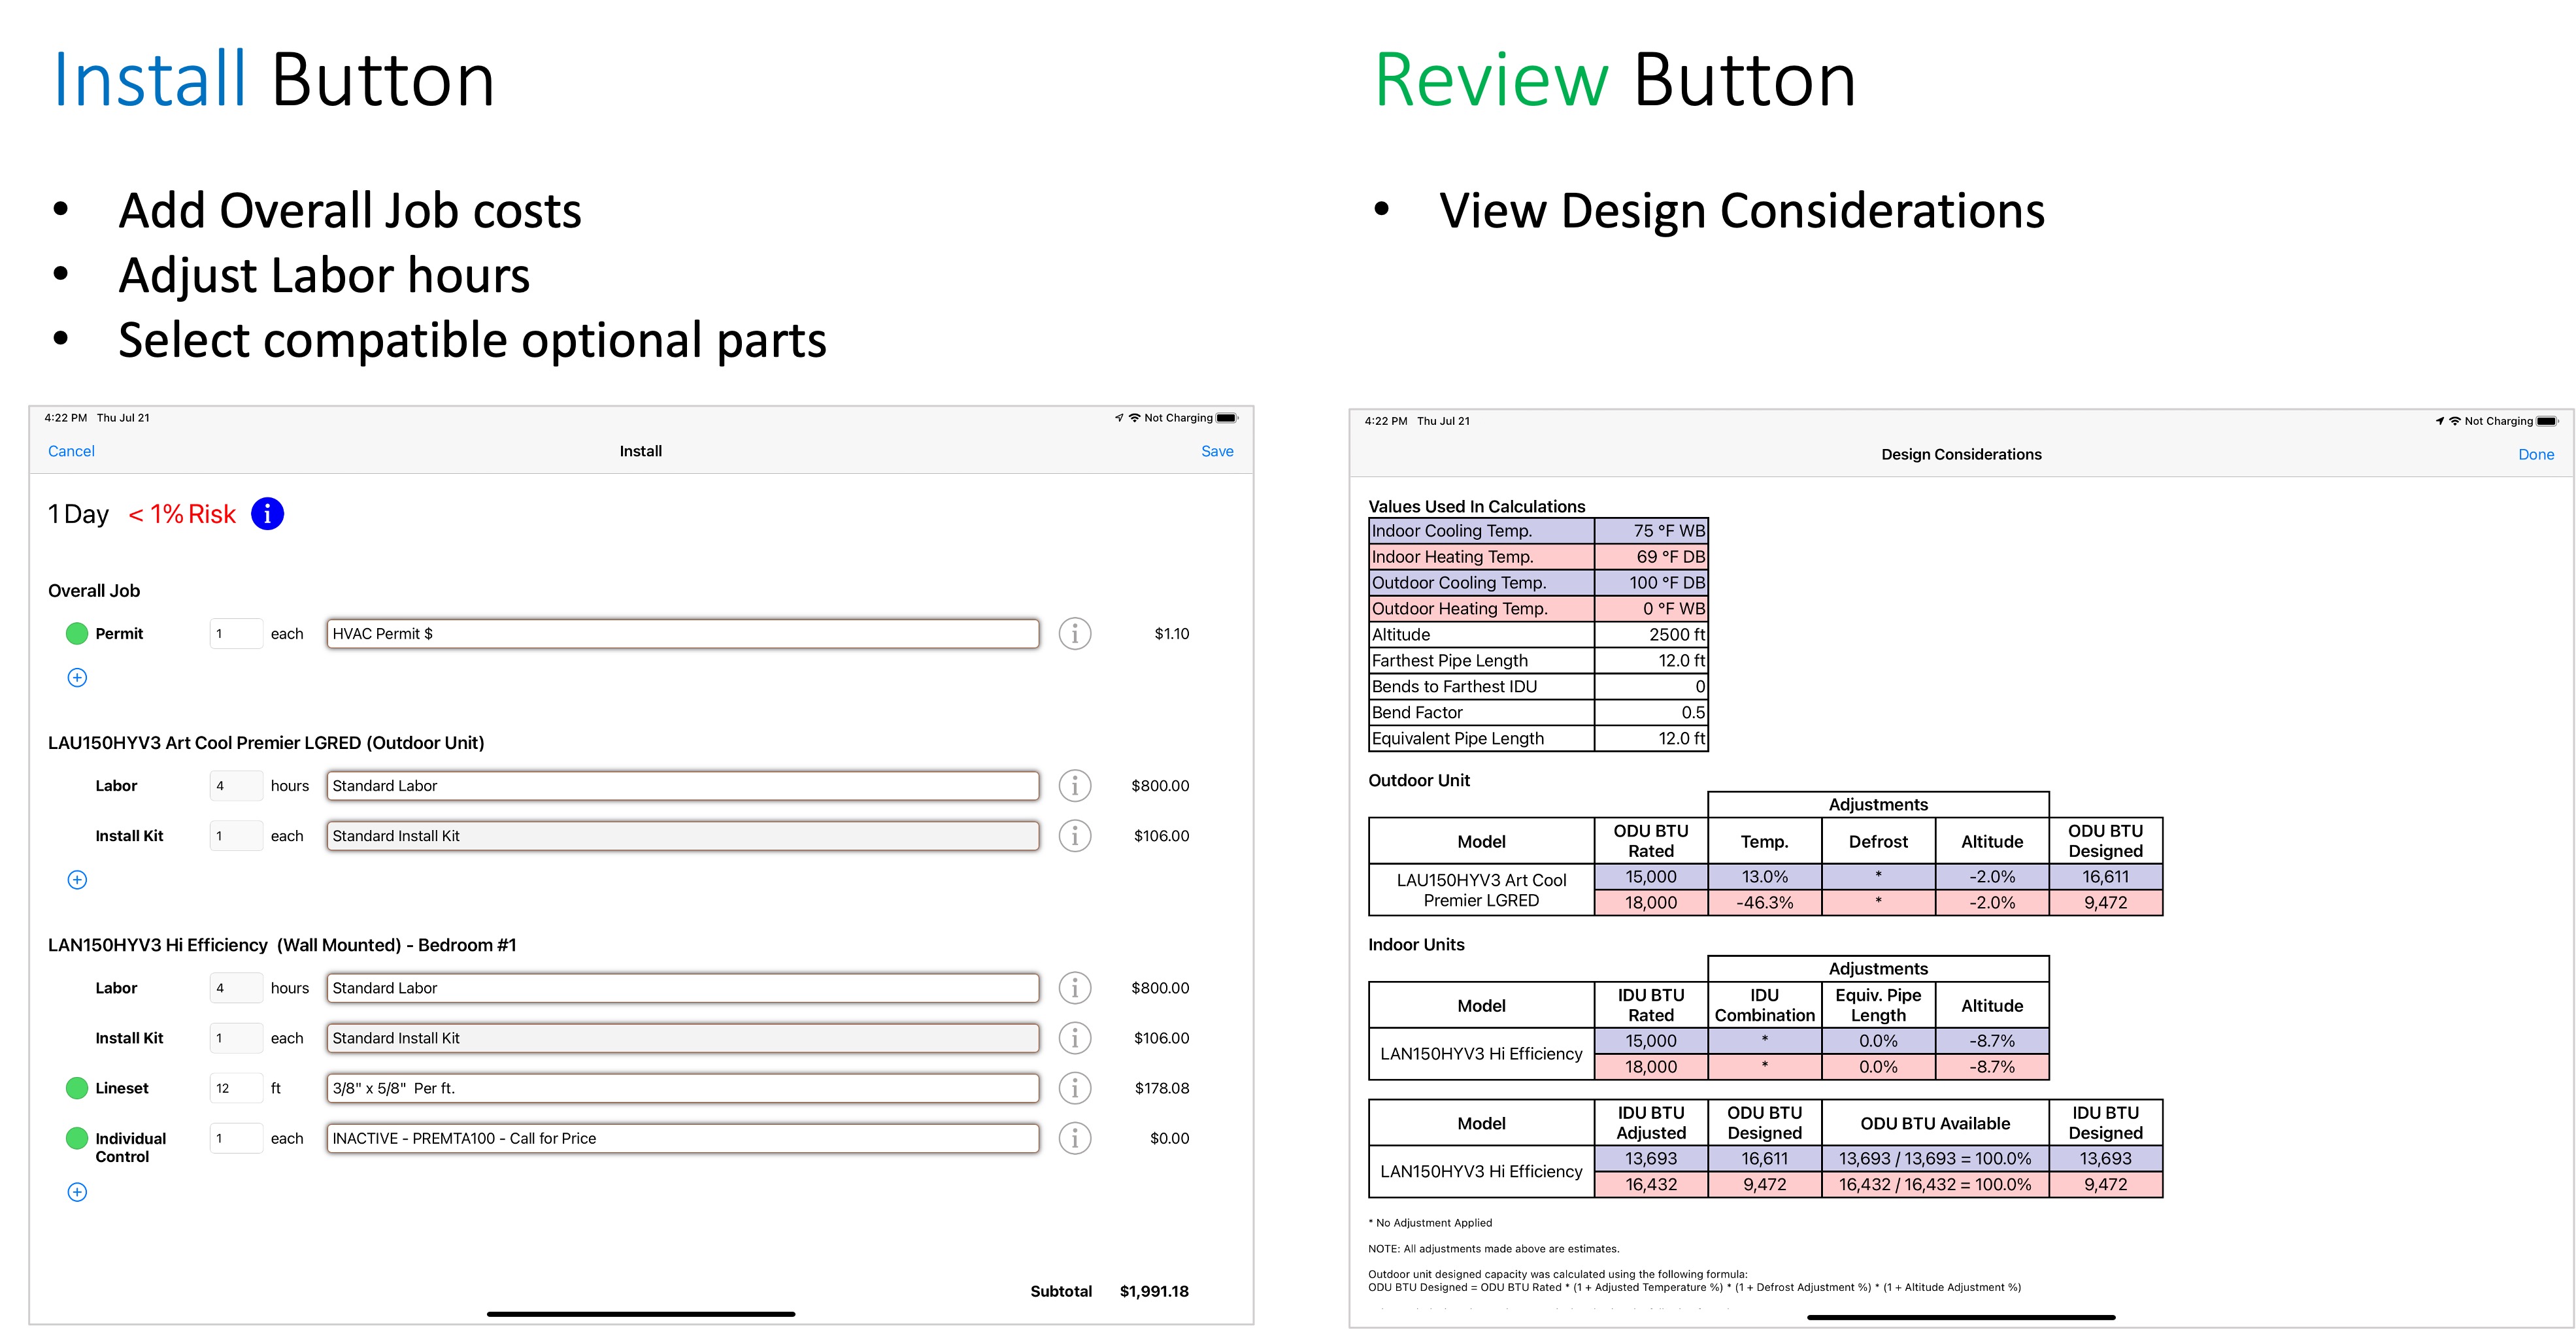2576x1330 pixels.
Task: Tap the blue risk info icon
Action: [267, 514]
